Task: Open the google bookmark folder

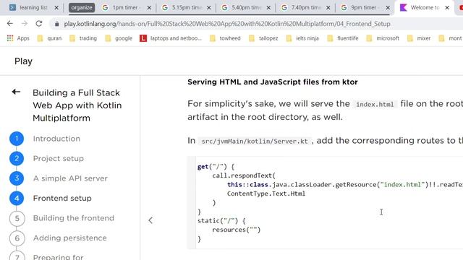Action: point(119,38)
